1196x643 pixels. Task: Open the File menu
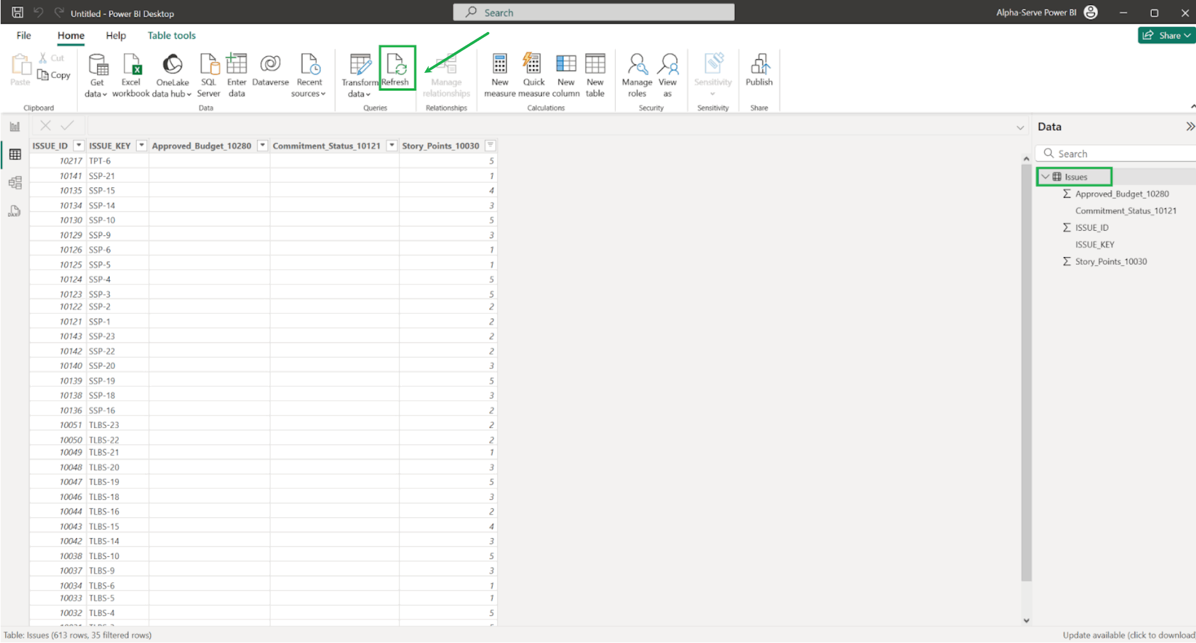pyautogui.click(x=24, y=36)
